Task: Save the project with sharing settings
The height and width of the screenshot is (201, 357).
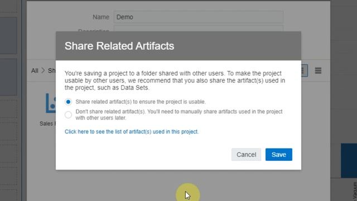Action: tap(279, 155)
